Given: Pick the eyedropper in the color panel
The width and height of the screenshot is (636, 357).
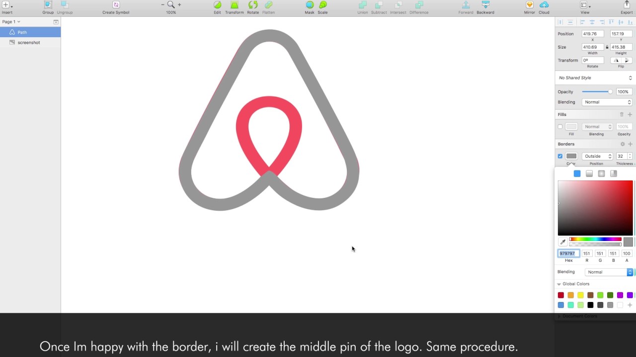Looking at the screenshot, I should (562, 241).
